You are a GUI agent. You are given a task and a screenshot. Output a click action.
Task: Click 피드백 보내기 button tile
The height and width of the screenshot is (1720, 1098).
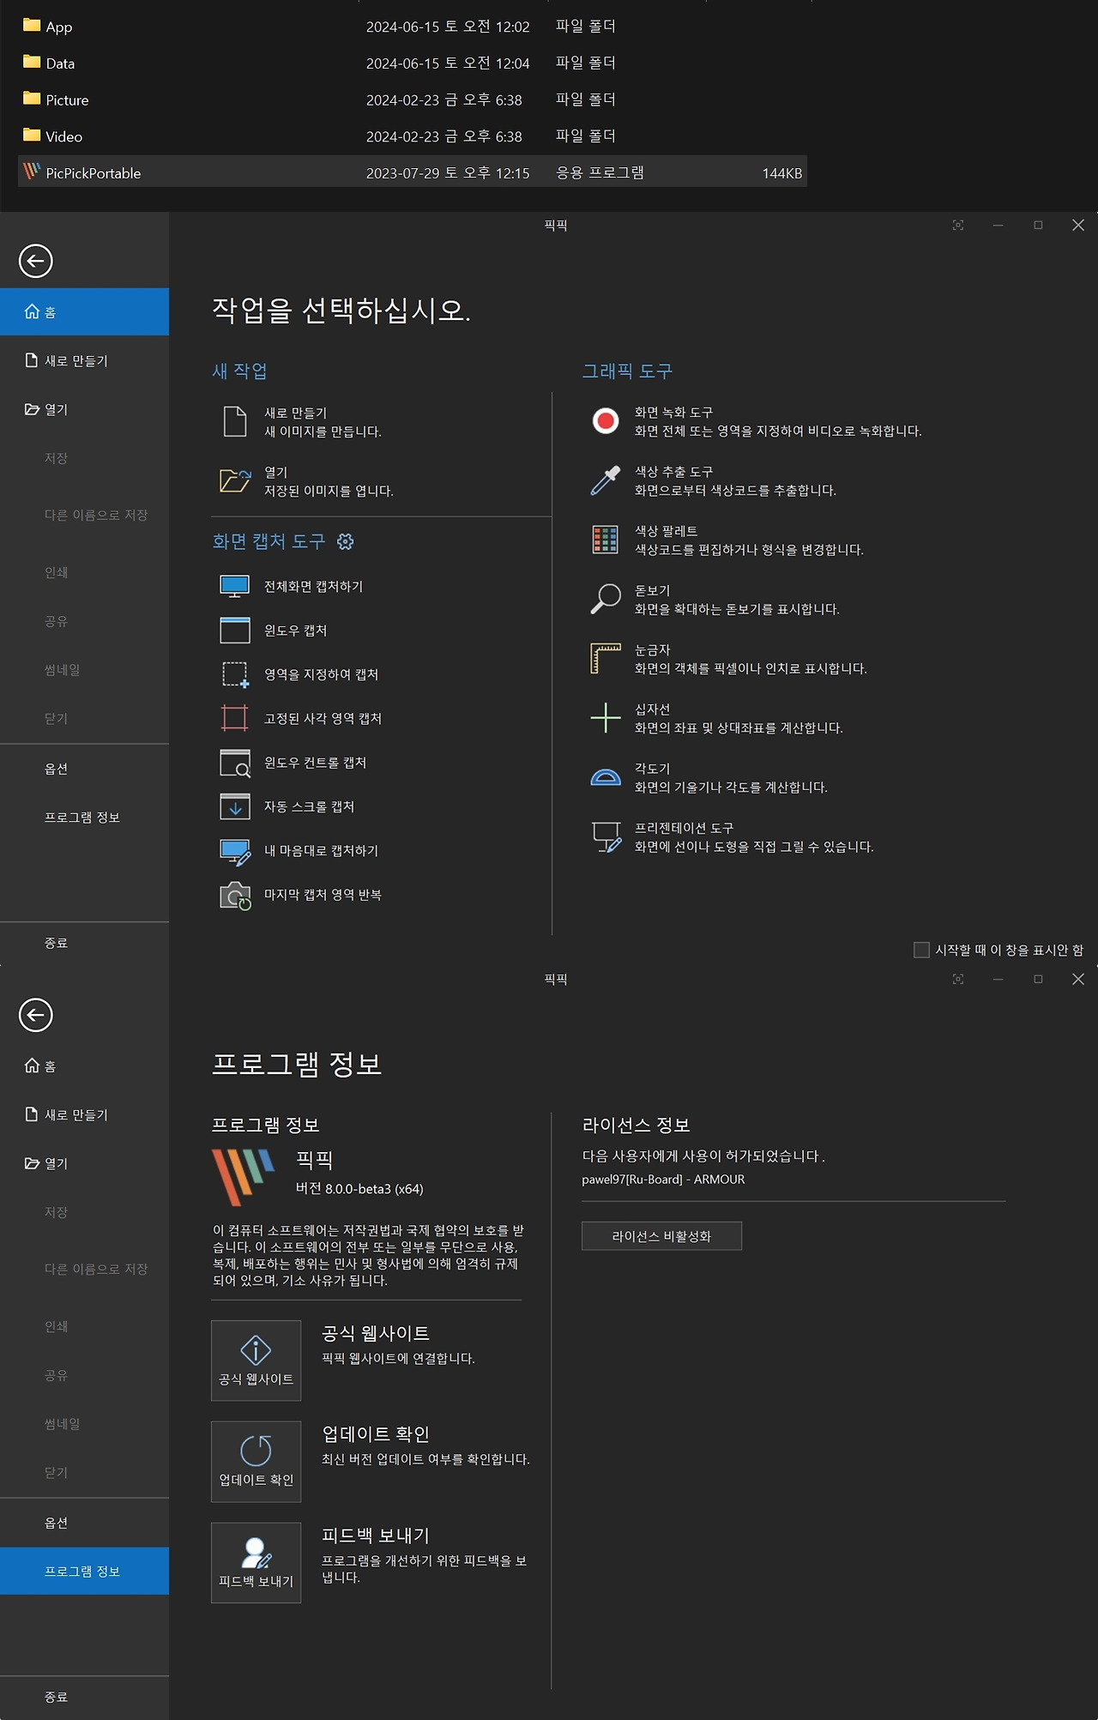(256, 1563)
